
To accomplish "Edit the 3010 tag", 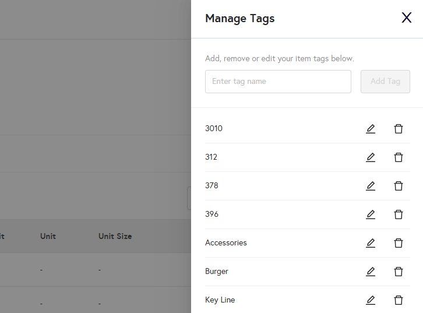I will 371,129.
